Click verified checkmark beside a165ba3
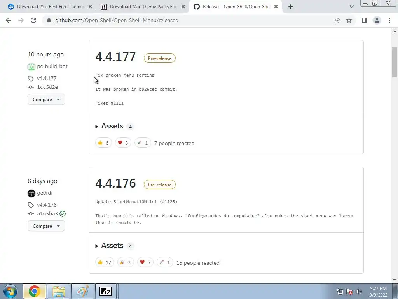Screen dimensions: 398x299 (x=63, y=214)
